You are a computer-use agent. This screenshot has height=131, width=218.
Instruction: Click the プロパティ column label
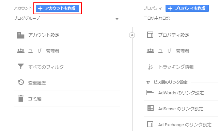(153, 8)
